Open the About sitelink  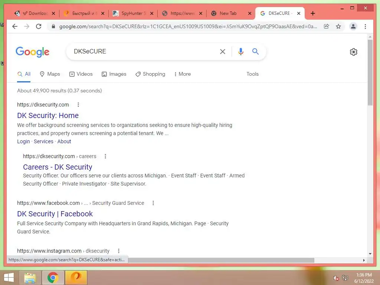point(64,141)
